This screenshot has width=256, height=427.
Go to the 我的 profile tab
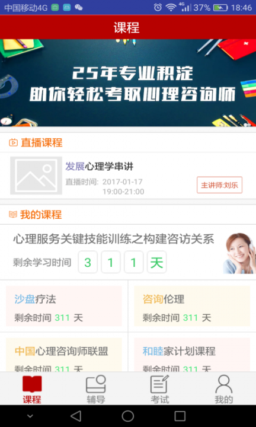pos(224,389)
